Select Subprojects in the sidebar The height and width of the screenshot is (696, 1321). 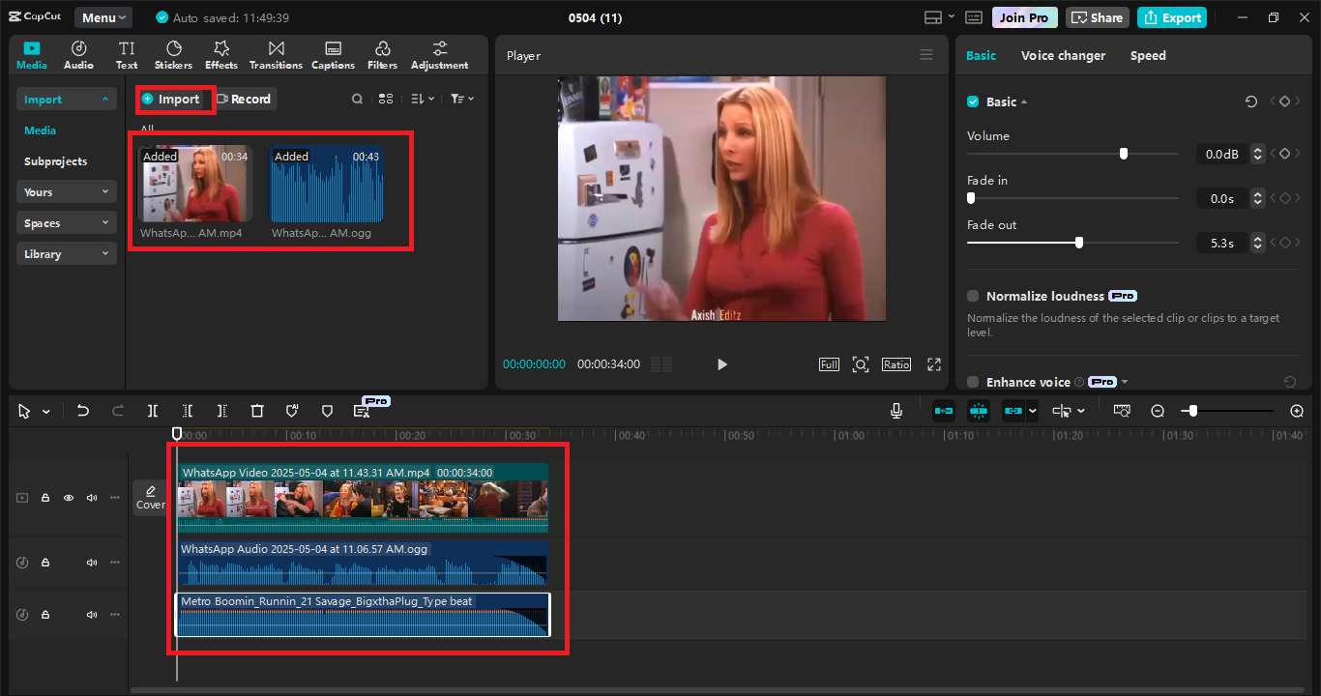[x=55, y=161]
